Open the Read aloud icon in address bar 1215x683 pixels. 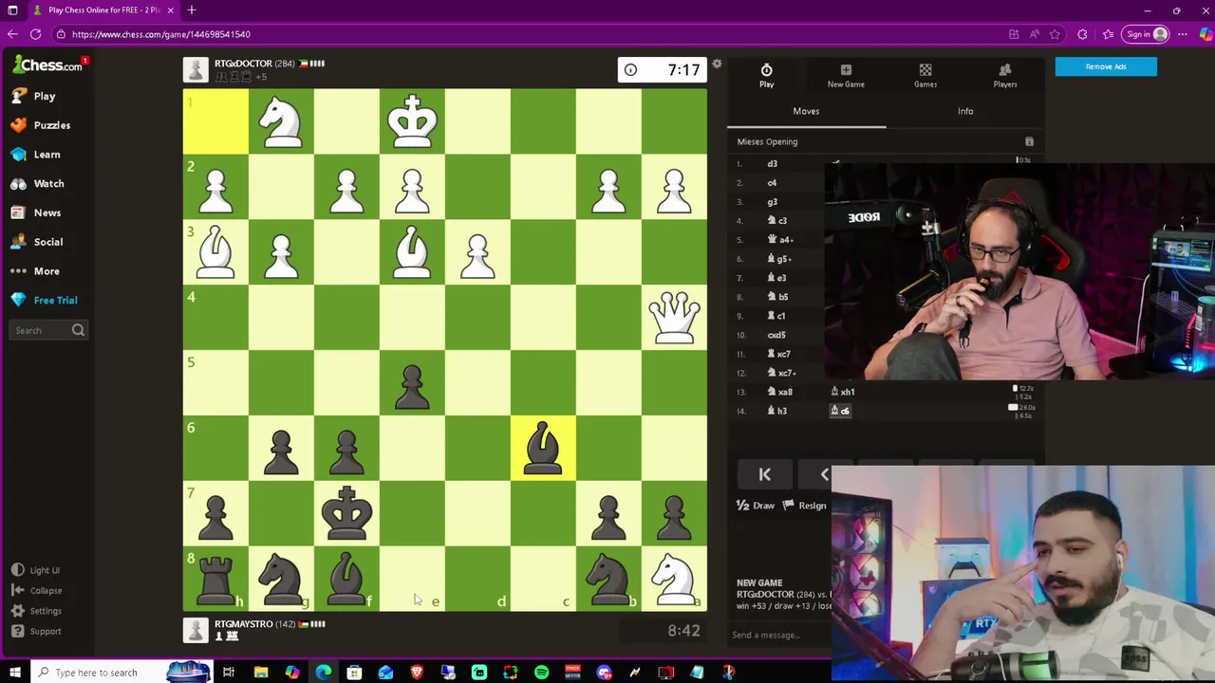[1035, 34]
